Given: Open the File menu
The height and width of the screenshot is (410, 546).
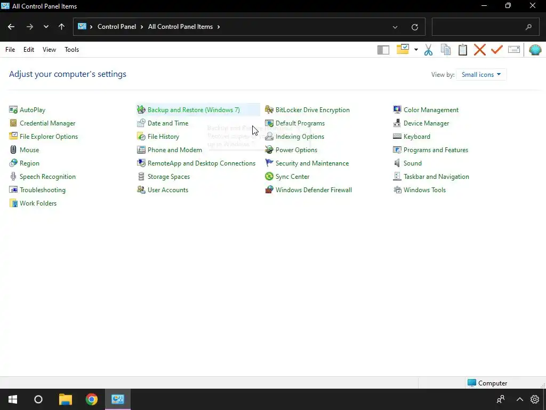Looking at the screenshot, I should (x=10, y=50).
